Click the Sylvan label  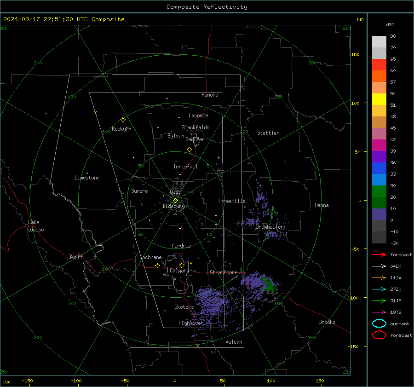click(x=176, y=136)
